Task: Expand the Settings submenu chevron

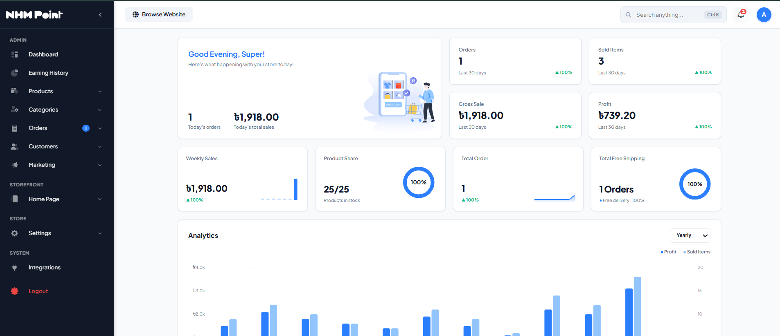Action: tap(100, 233)
